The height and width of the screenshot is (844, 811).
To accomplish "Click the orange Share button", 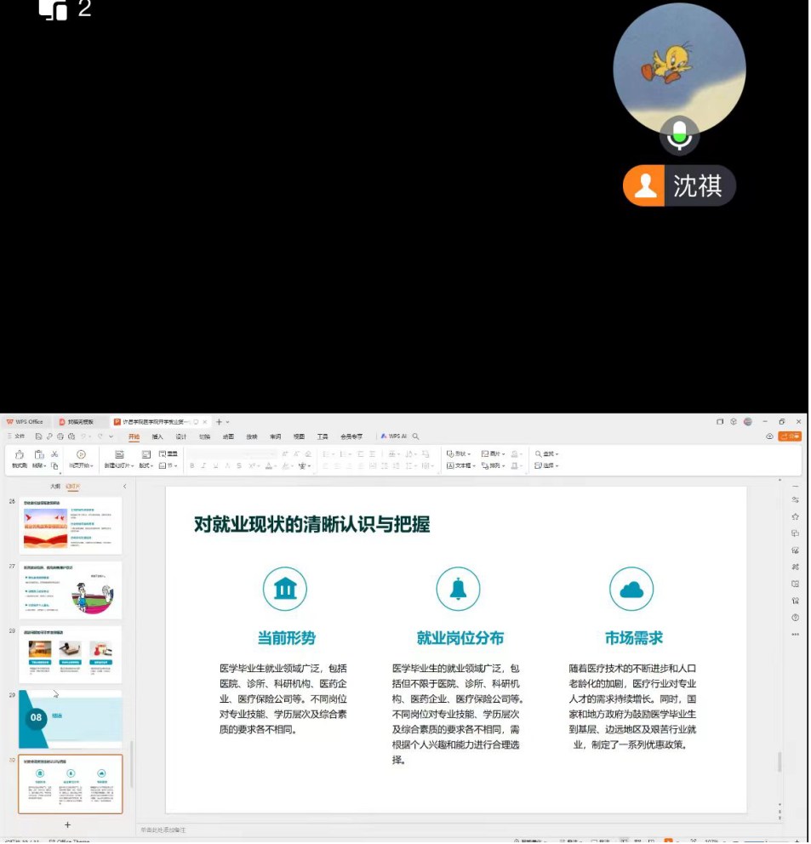I will tap(790, 436).
